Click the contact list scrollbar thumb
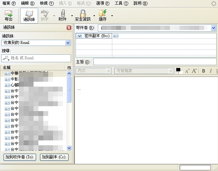218x171 pixels. [69, 90]
